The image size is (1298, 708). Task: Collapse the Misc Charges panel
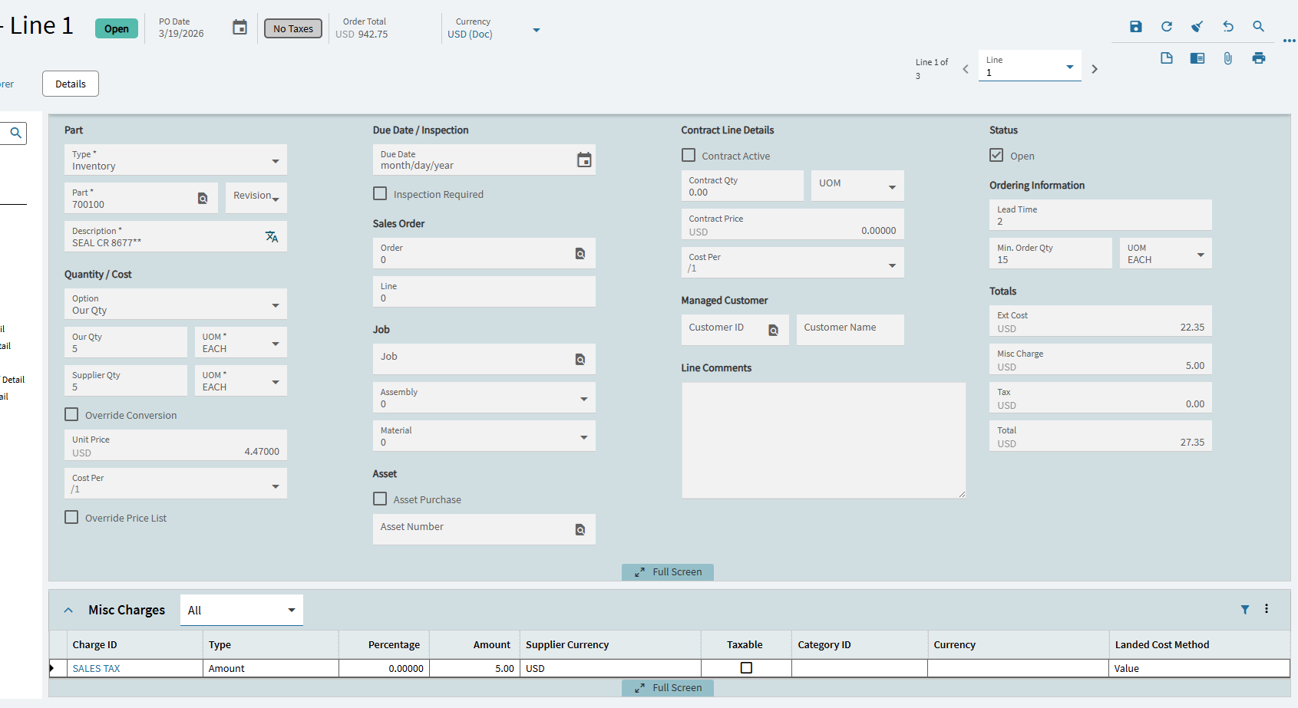[68, 610]
